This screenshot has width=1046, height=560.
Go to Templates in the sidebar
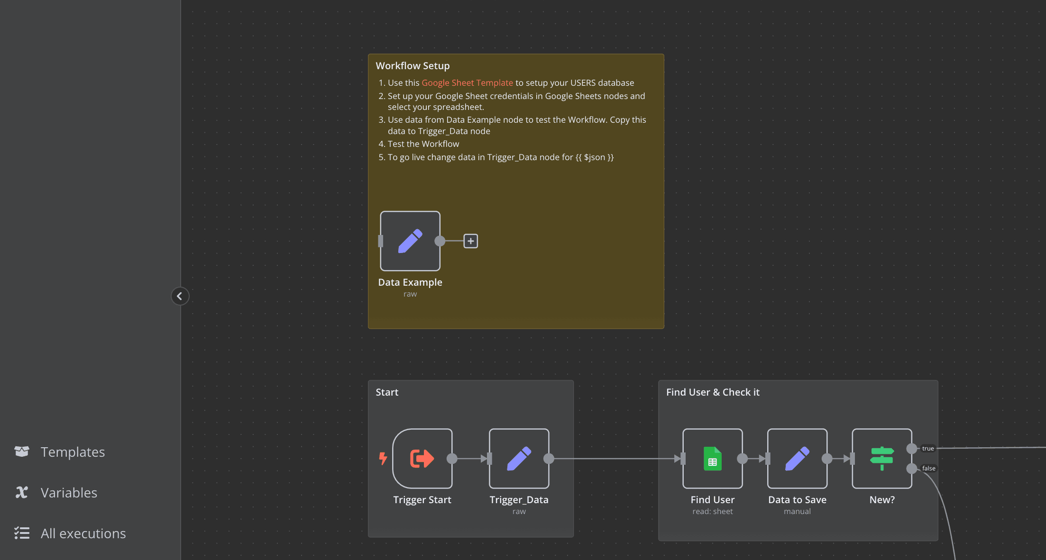tap(73, 452)
